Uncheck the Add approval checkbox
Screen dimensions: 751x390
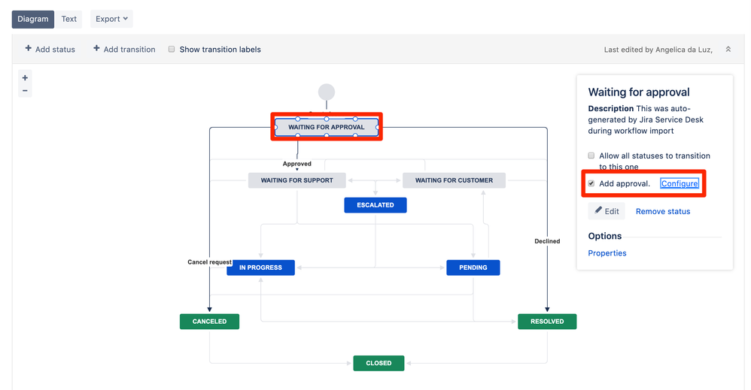coord(591,183)
